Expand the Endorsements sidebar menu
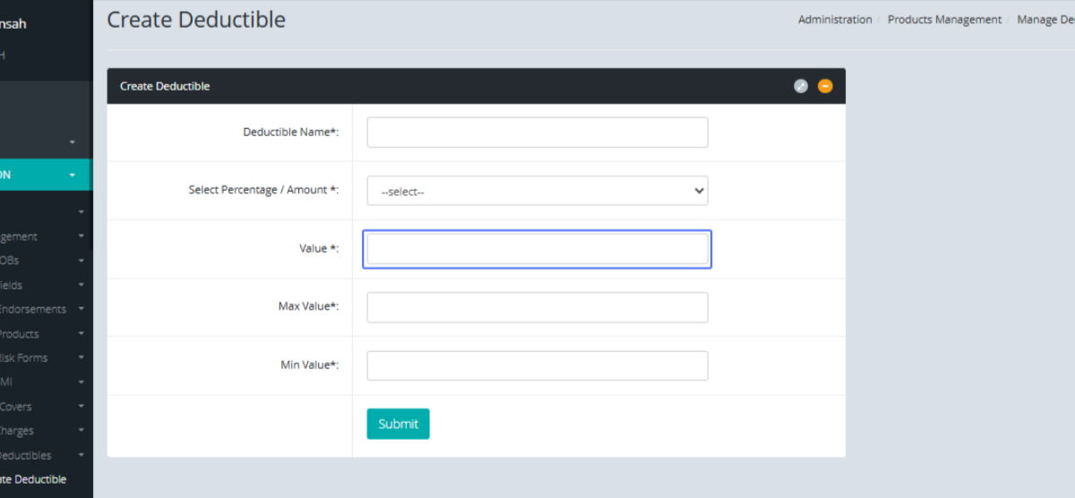This screenshot has height=498, width=1075. (x=32, y=309)
